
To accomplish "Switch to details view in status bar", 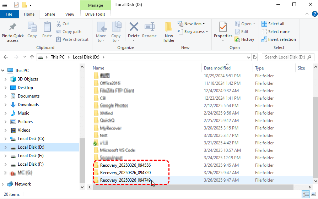I will tap(305, 194).
